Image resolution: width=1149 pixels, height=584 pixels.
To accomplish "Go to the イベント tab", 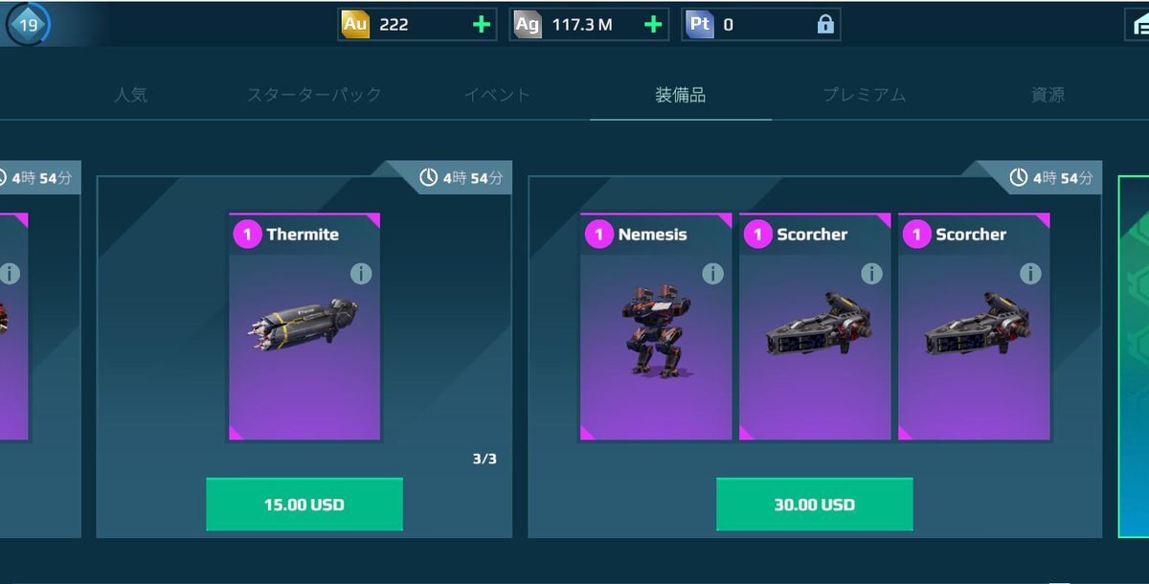I will pyautogui.click(x=497, y=95).
